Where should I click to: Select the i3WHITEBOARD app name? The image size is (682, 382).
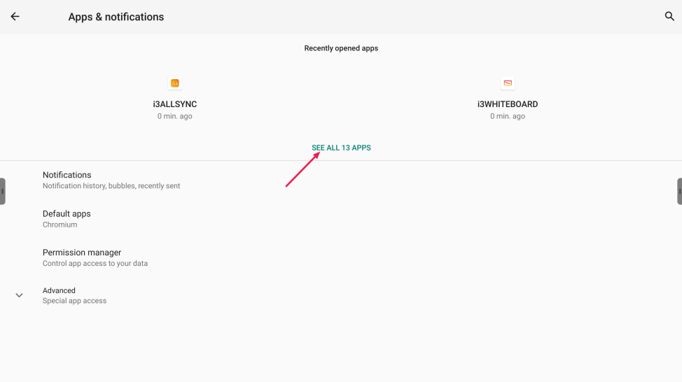tap(508, 104)
